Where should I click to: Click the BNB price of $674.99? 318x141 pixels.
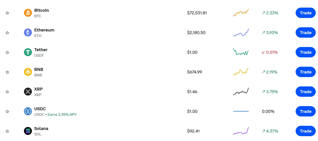[195, 72]
